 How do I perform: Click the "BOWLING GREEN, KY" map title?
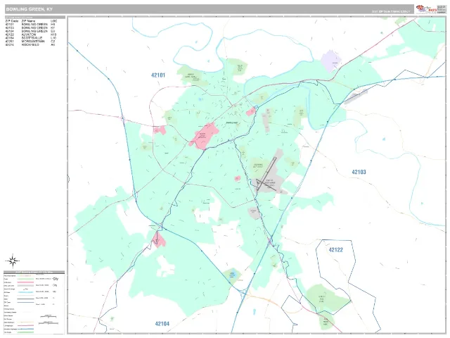tap(30, 9)
